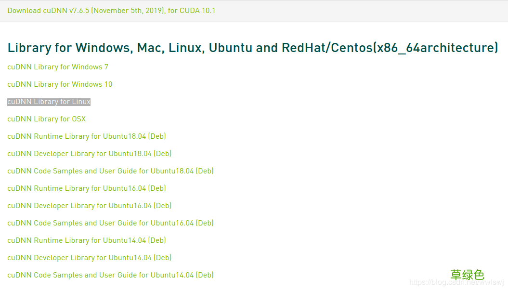This screenshot has height=291, width=508.
Task: Open cuDNN Developer Library for Ubuntu18.04 (Deb)
Action: click(89, 153)
